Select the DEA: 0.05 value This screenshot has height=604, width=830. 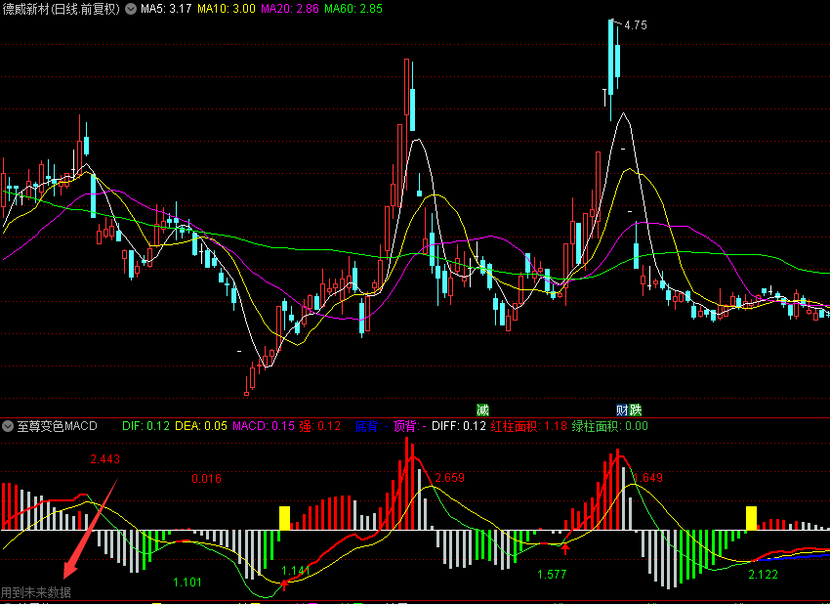tap(201, 426)
